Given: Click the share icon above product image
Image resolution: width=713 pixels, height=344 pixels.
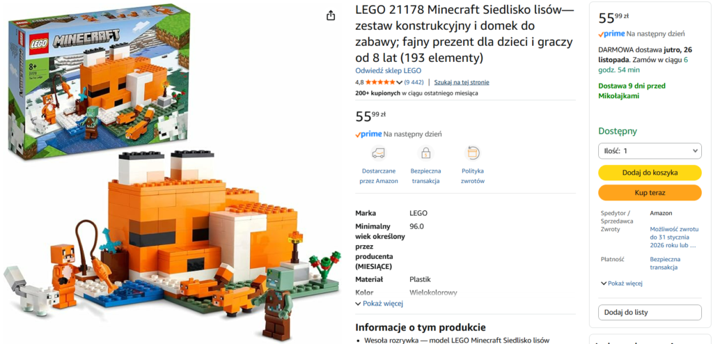Looking at the screenshot, I should click(x=331, y=15).
